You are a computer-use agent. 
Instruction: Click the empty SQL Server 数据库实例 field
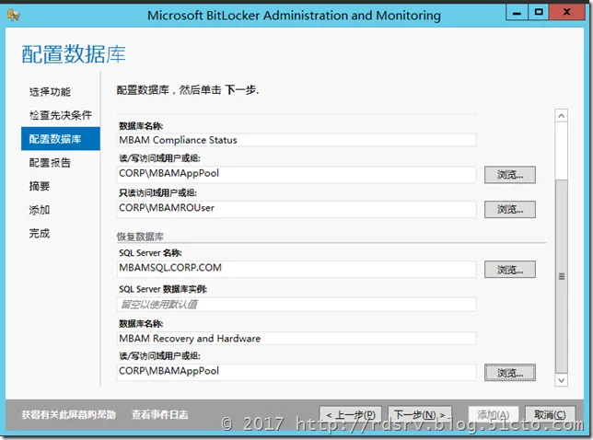296,305
